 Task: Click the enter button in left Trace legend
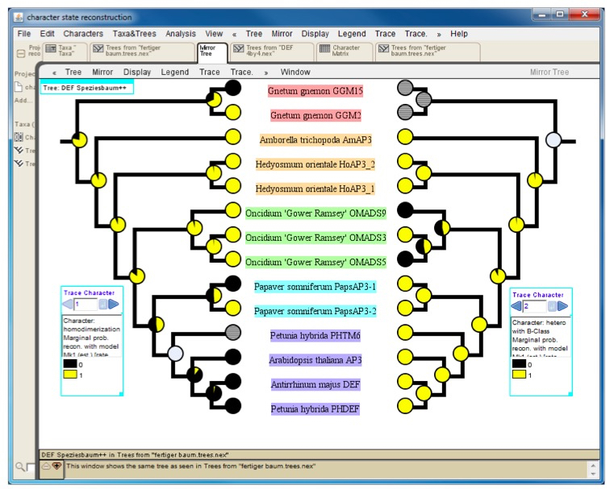pyautogui.click(x=102, y=305)
